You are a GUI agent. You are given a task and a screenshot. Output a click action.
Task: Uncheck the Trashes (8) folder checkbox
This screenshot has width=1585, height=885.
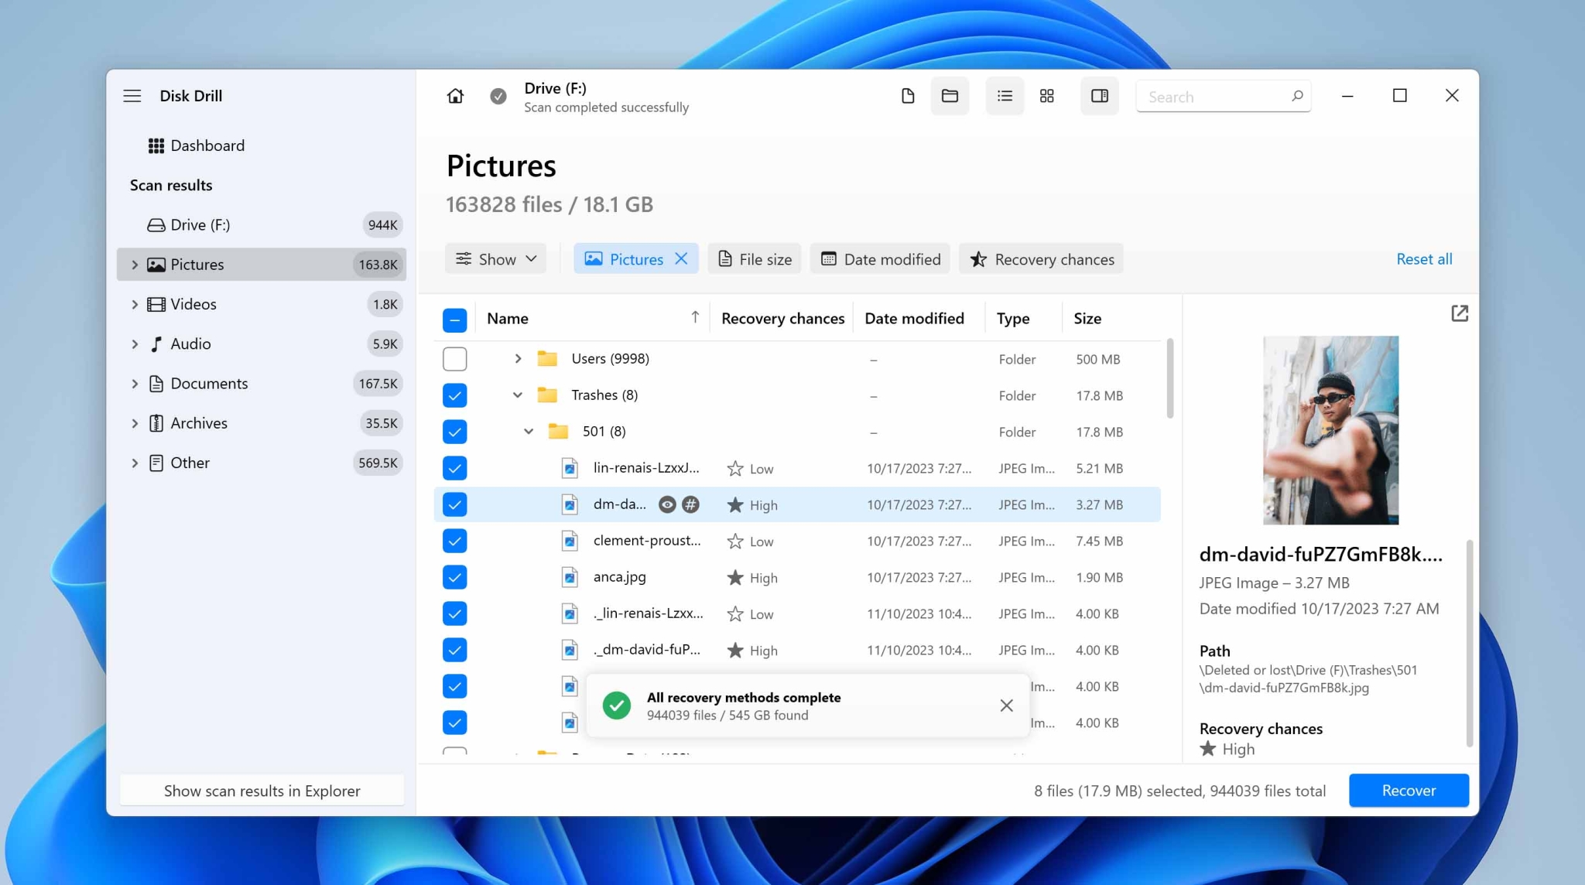(x=454, y=395)
